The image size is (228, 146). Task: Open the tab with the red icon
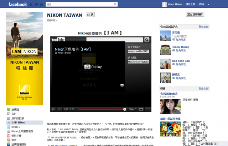click(x=16, y=136)
